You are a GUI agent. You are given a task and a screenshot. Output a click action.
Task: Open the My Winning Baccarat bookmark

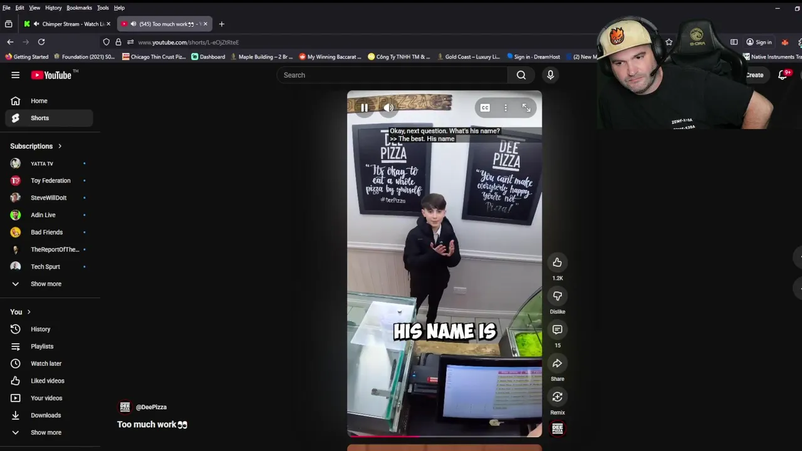pos(330,57)
